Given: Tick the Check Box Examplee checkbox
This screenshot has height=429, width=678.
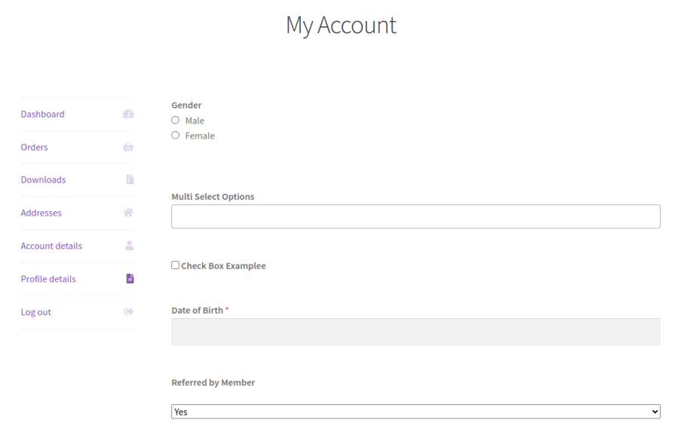Looking at the screenshot, I should (x=176, y=265).
